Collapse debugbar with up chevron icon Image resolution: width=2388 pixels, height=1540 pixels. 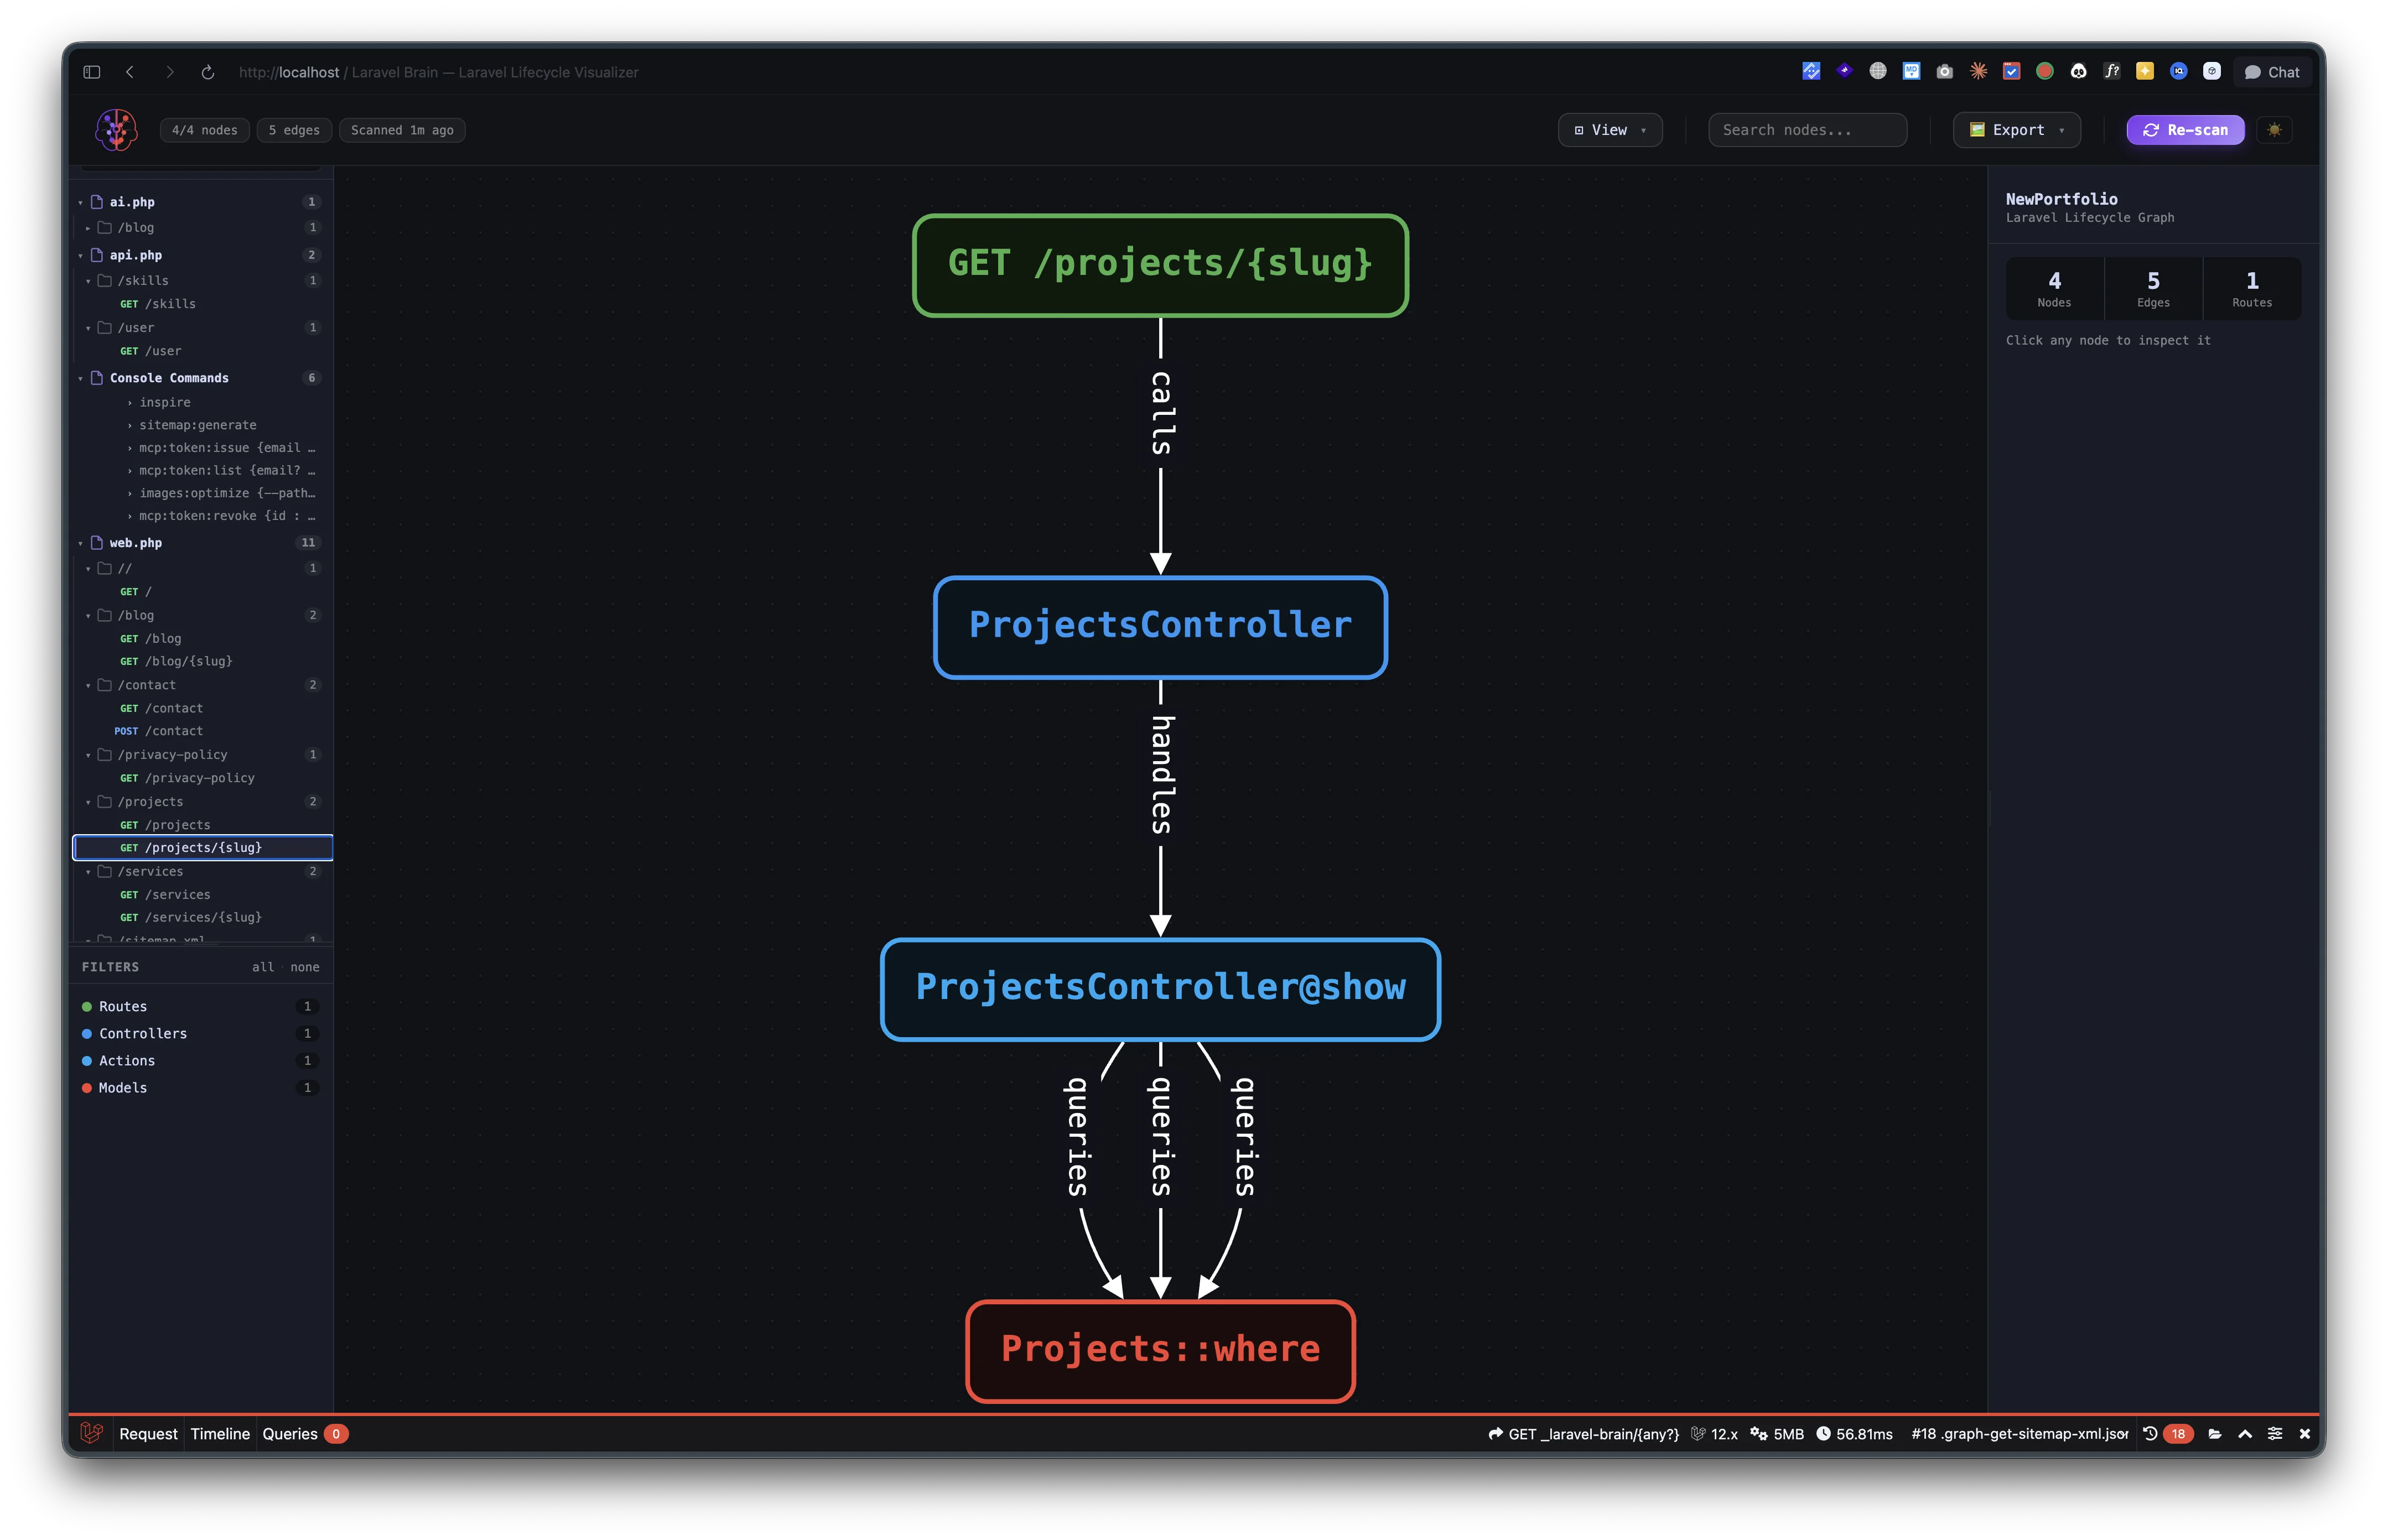(2245, 1433)
